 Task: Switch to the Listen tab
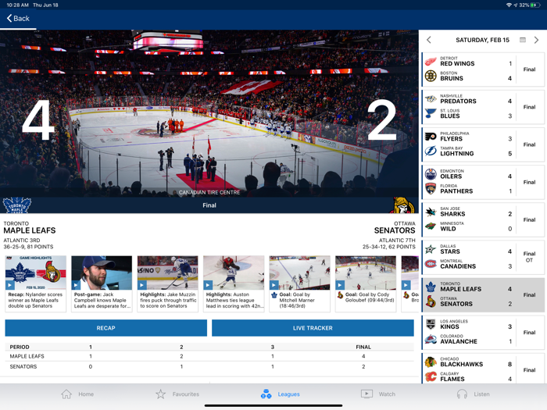point(473,394)
